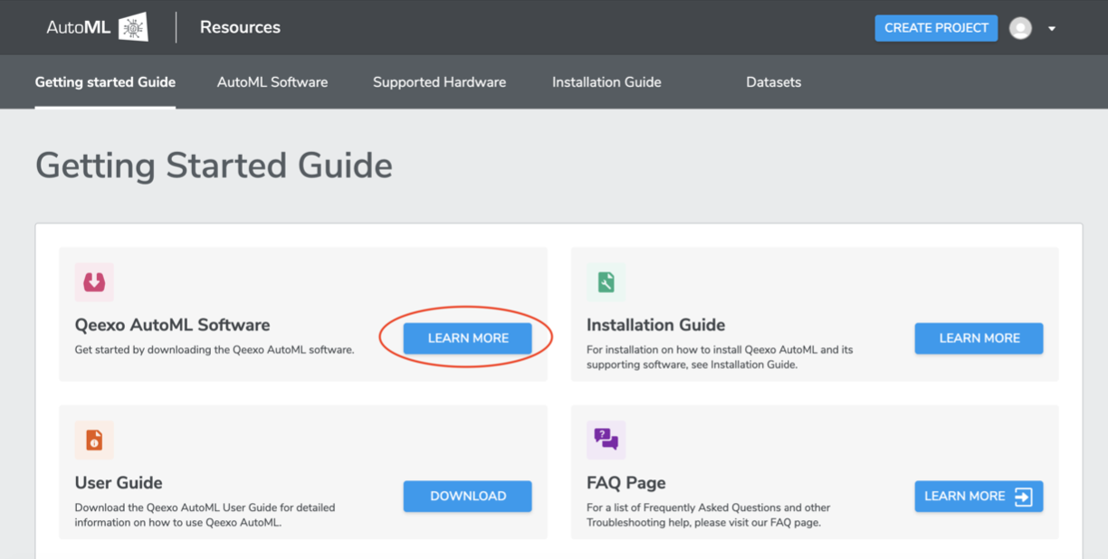Select the Getting started Guide tab
This screenshot has height=559, width=1108.
point(105,82)
